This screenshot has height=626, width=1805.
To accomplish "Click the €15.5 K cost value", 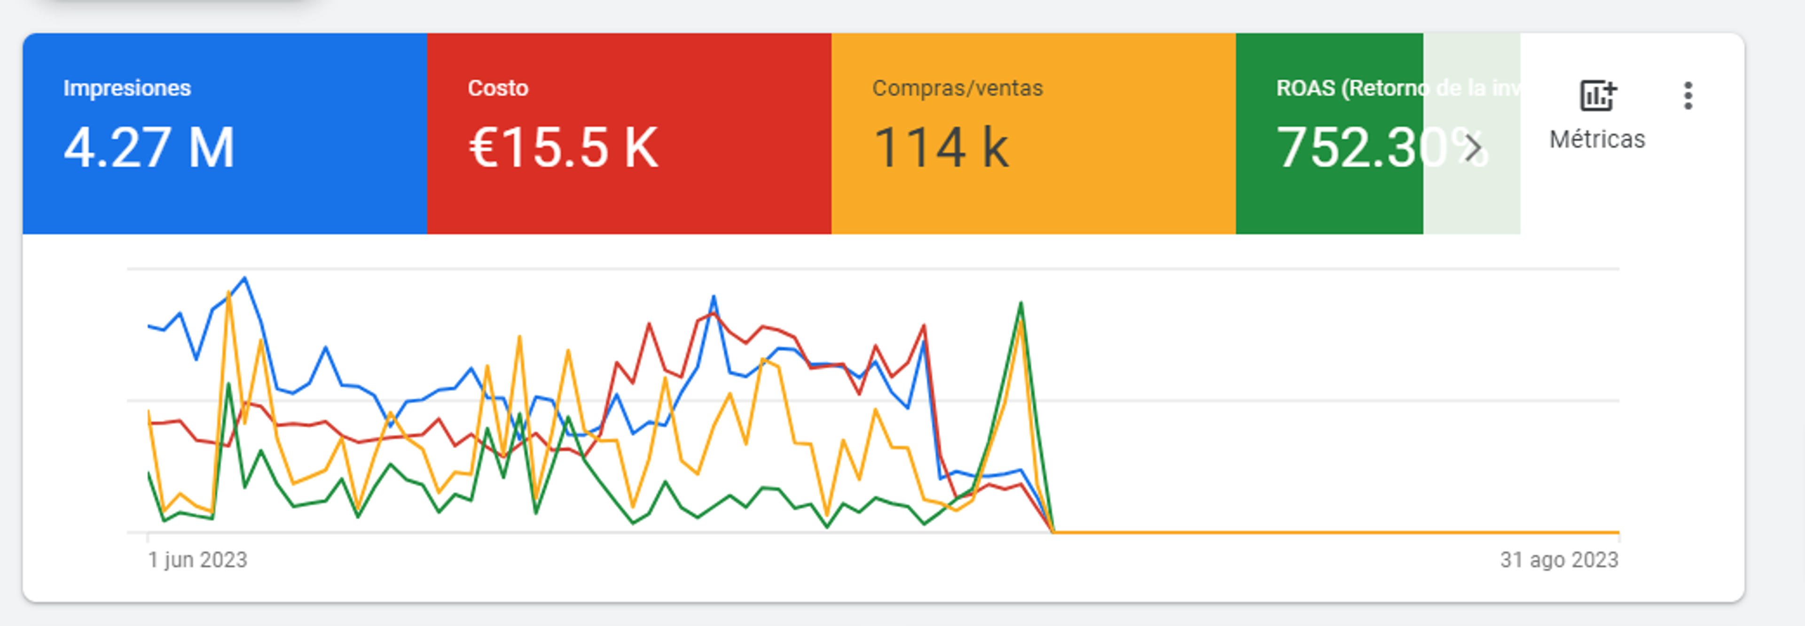I will pyautogui.click(x=564, y=148).
